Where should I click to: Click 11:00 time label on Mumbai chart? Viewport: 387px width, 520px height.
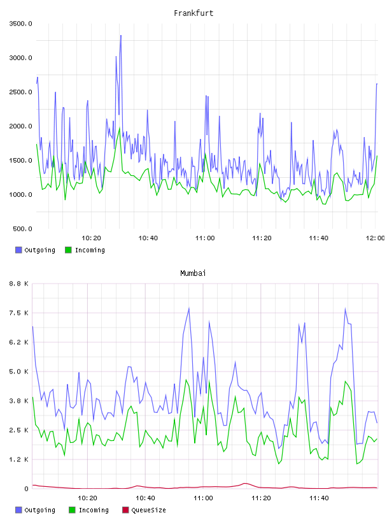pyautogui.click(x=203, y=498)
